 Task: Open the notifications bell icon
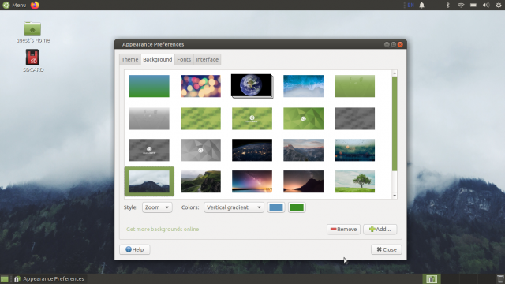pos(421,5)
